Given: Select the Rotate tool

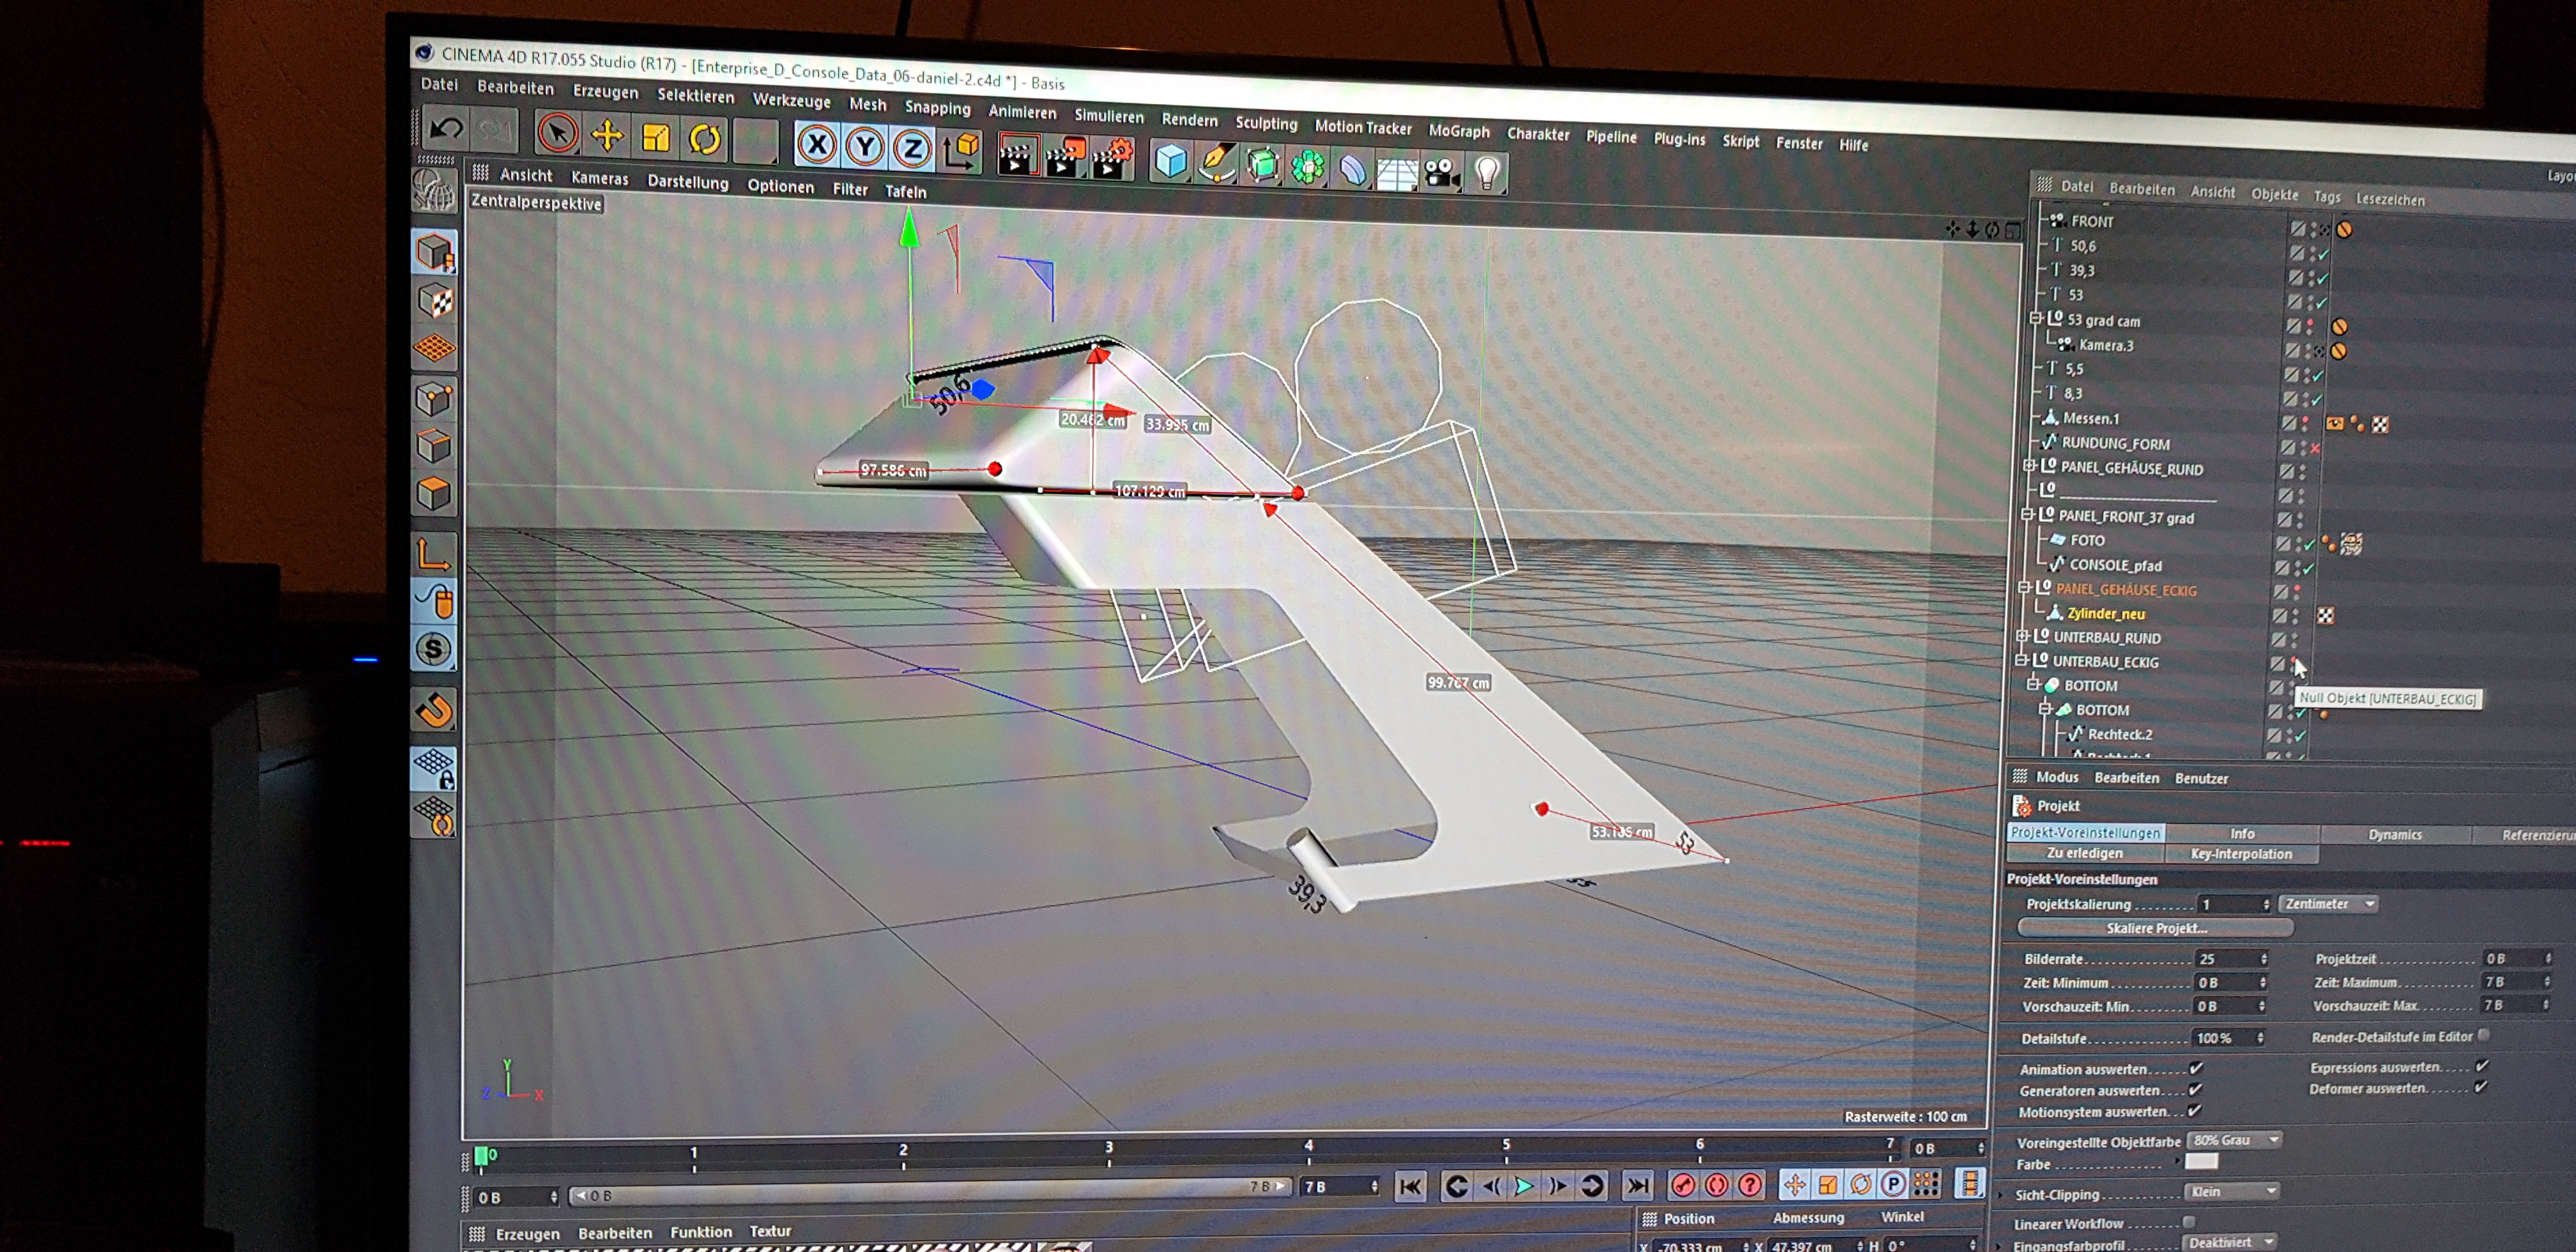Looking at the screenshot, I should tap(705, 139).
